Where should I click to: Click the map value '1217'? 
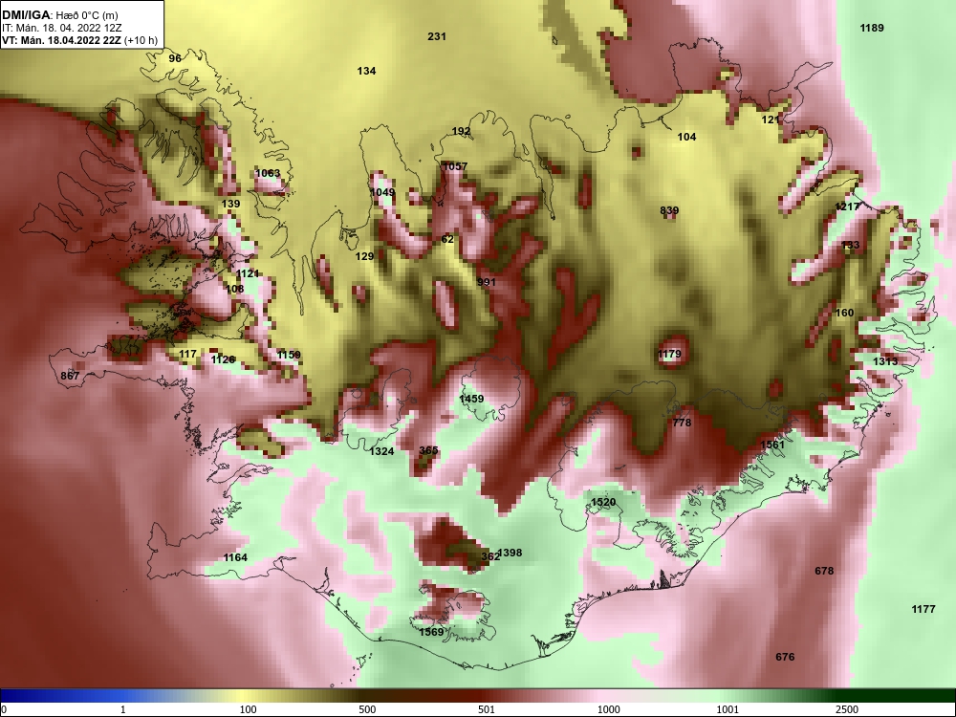847,206
